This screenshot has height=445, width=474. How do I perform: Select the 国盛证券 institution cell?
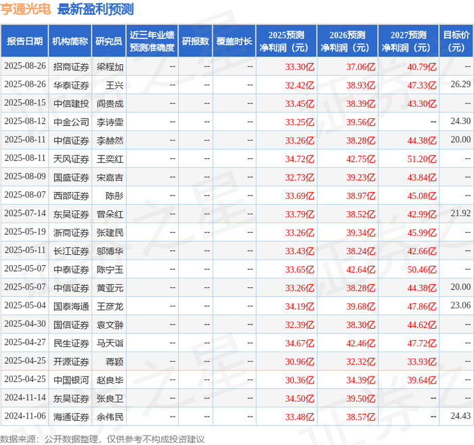coord(71,177)
